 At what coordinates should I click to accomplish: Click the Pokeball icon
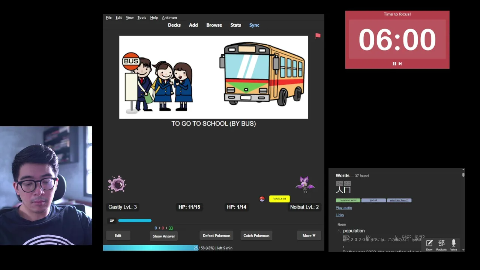(x=262, y=199)
